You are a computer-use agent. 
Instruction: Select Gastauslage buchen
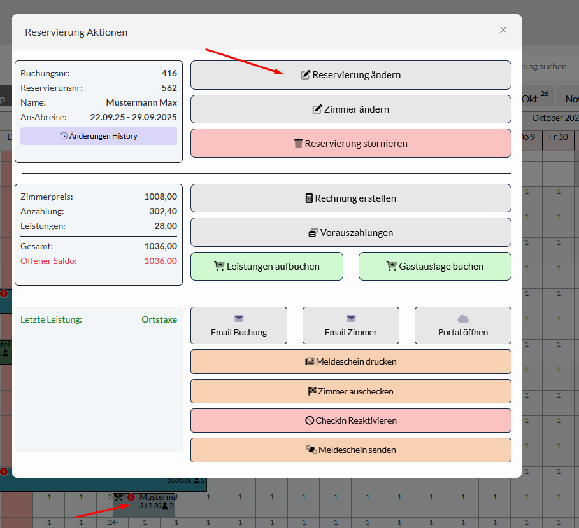pyautogui.click(x=434, y=267)
